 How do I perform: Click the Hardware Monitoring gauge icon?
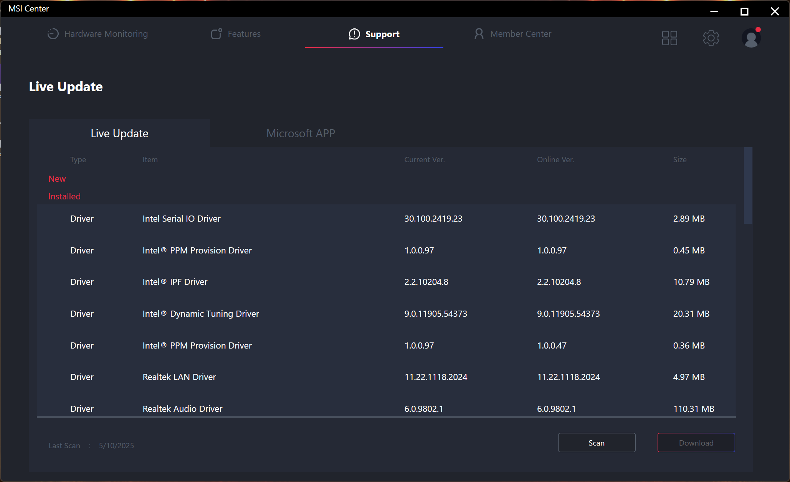53,34
